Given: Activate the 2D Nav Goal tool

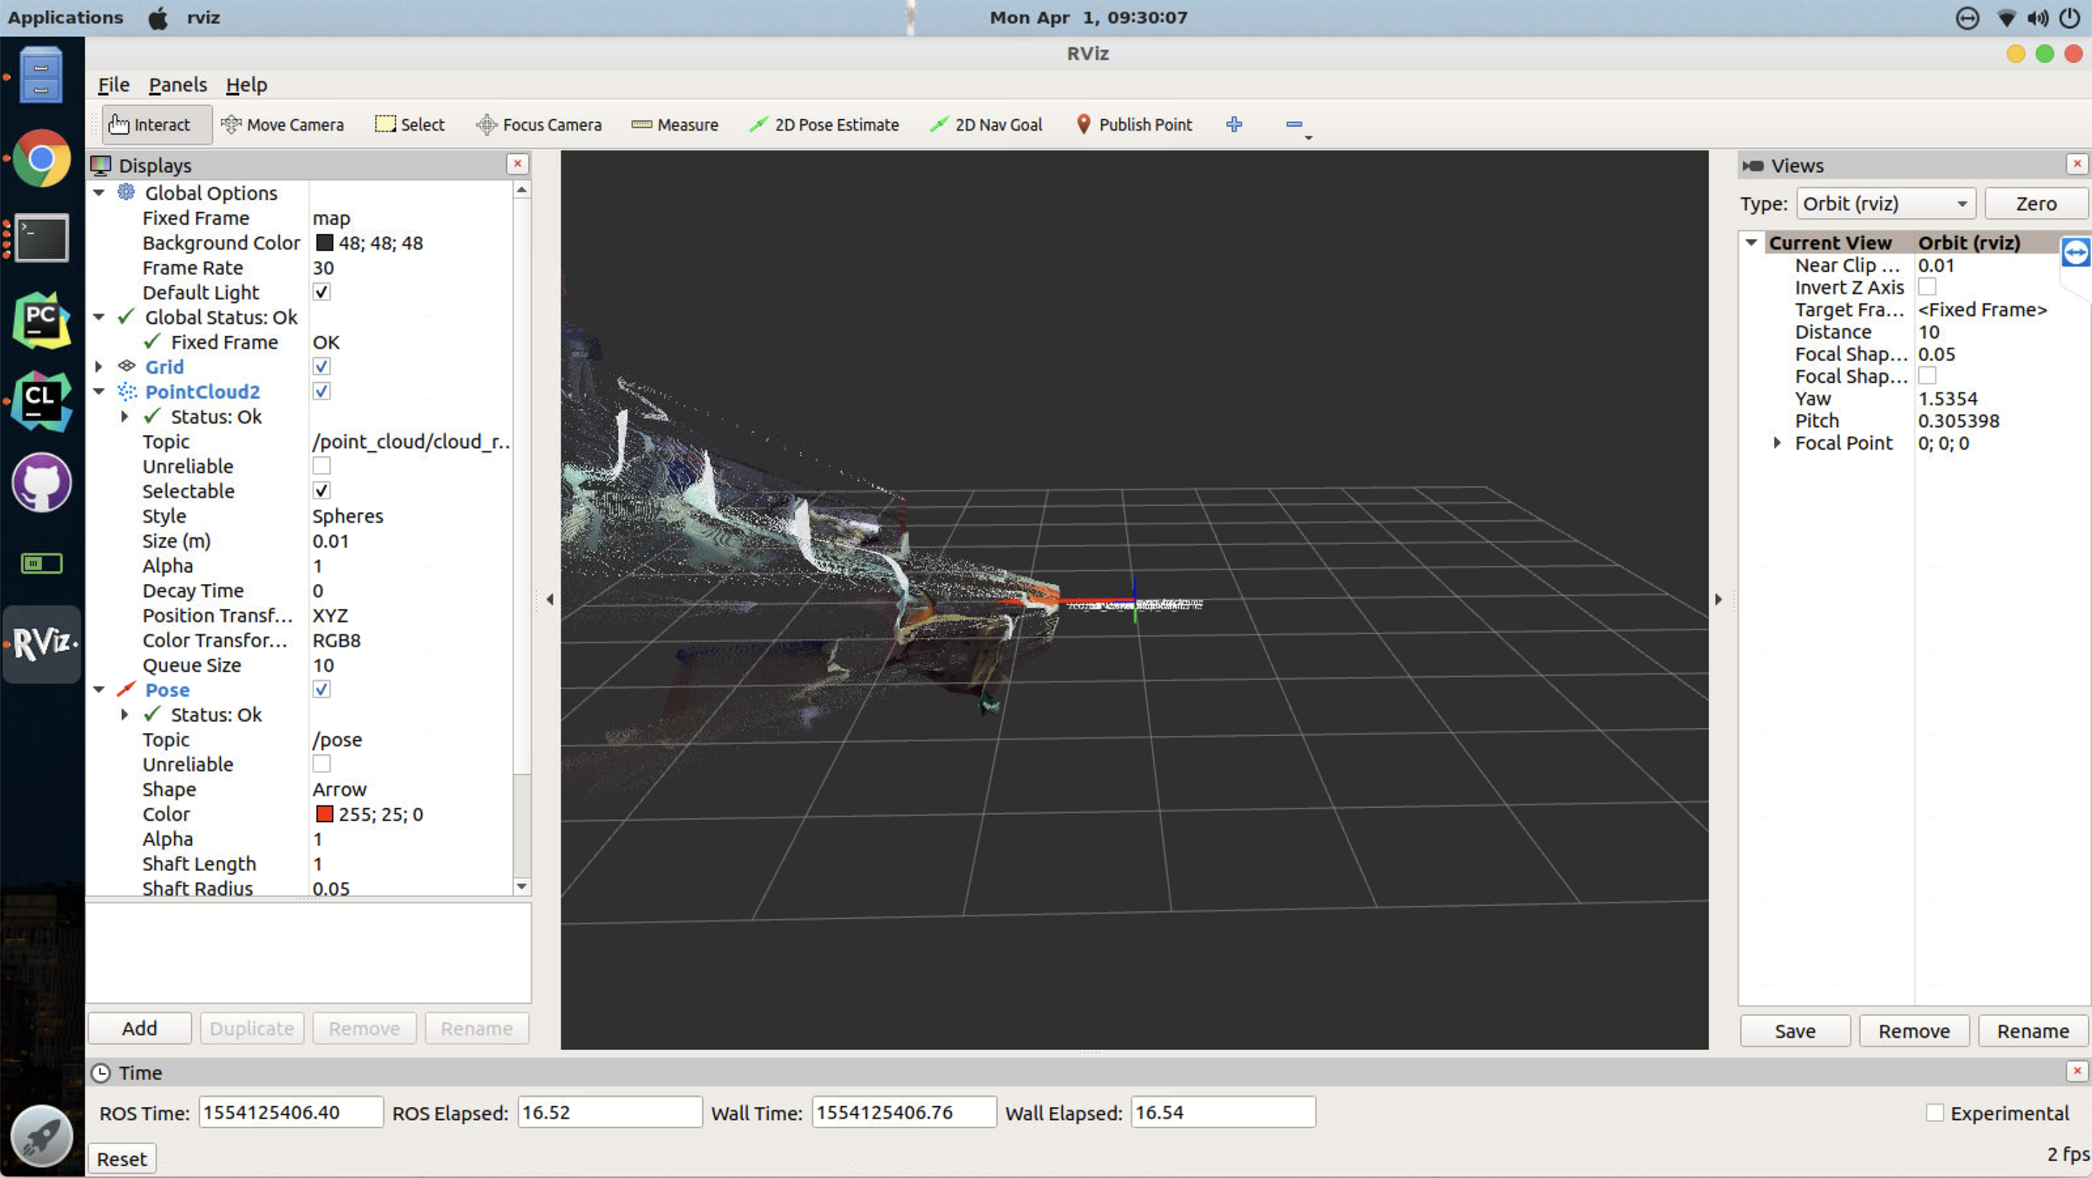Looking at the screenshot, I should click(986, 124).
